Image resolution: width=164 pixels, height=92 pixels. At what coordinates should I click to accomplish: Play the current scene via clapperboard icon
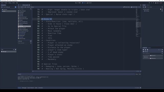click(156, 3)
